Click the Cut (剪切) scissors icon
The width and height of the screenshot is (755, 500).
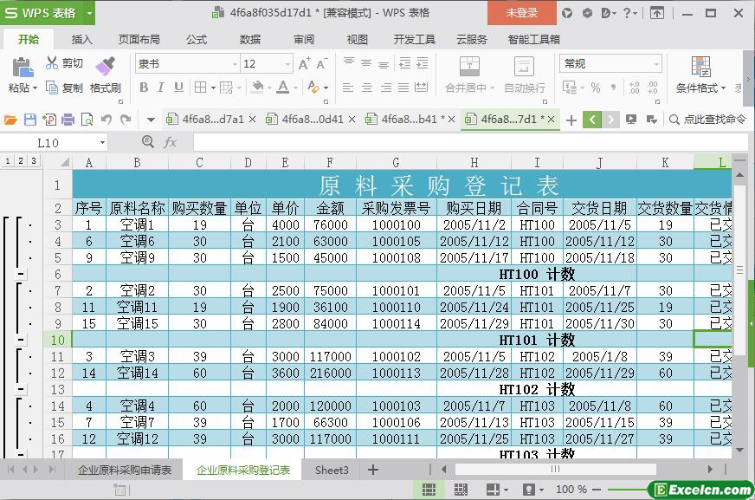(x=52, y=63)
